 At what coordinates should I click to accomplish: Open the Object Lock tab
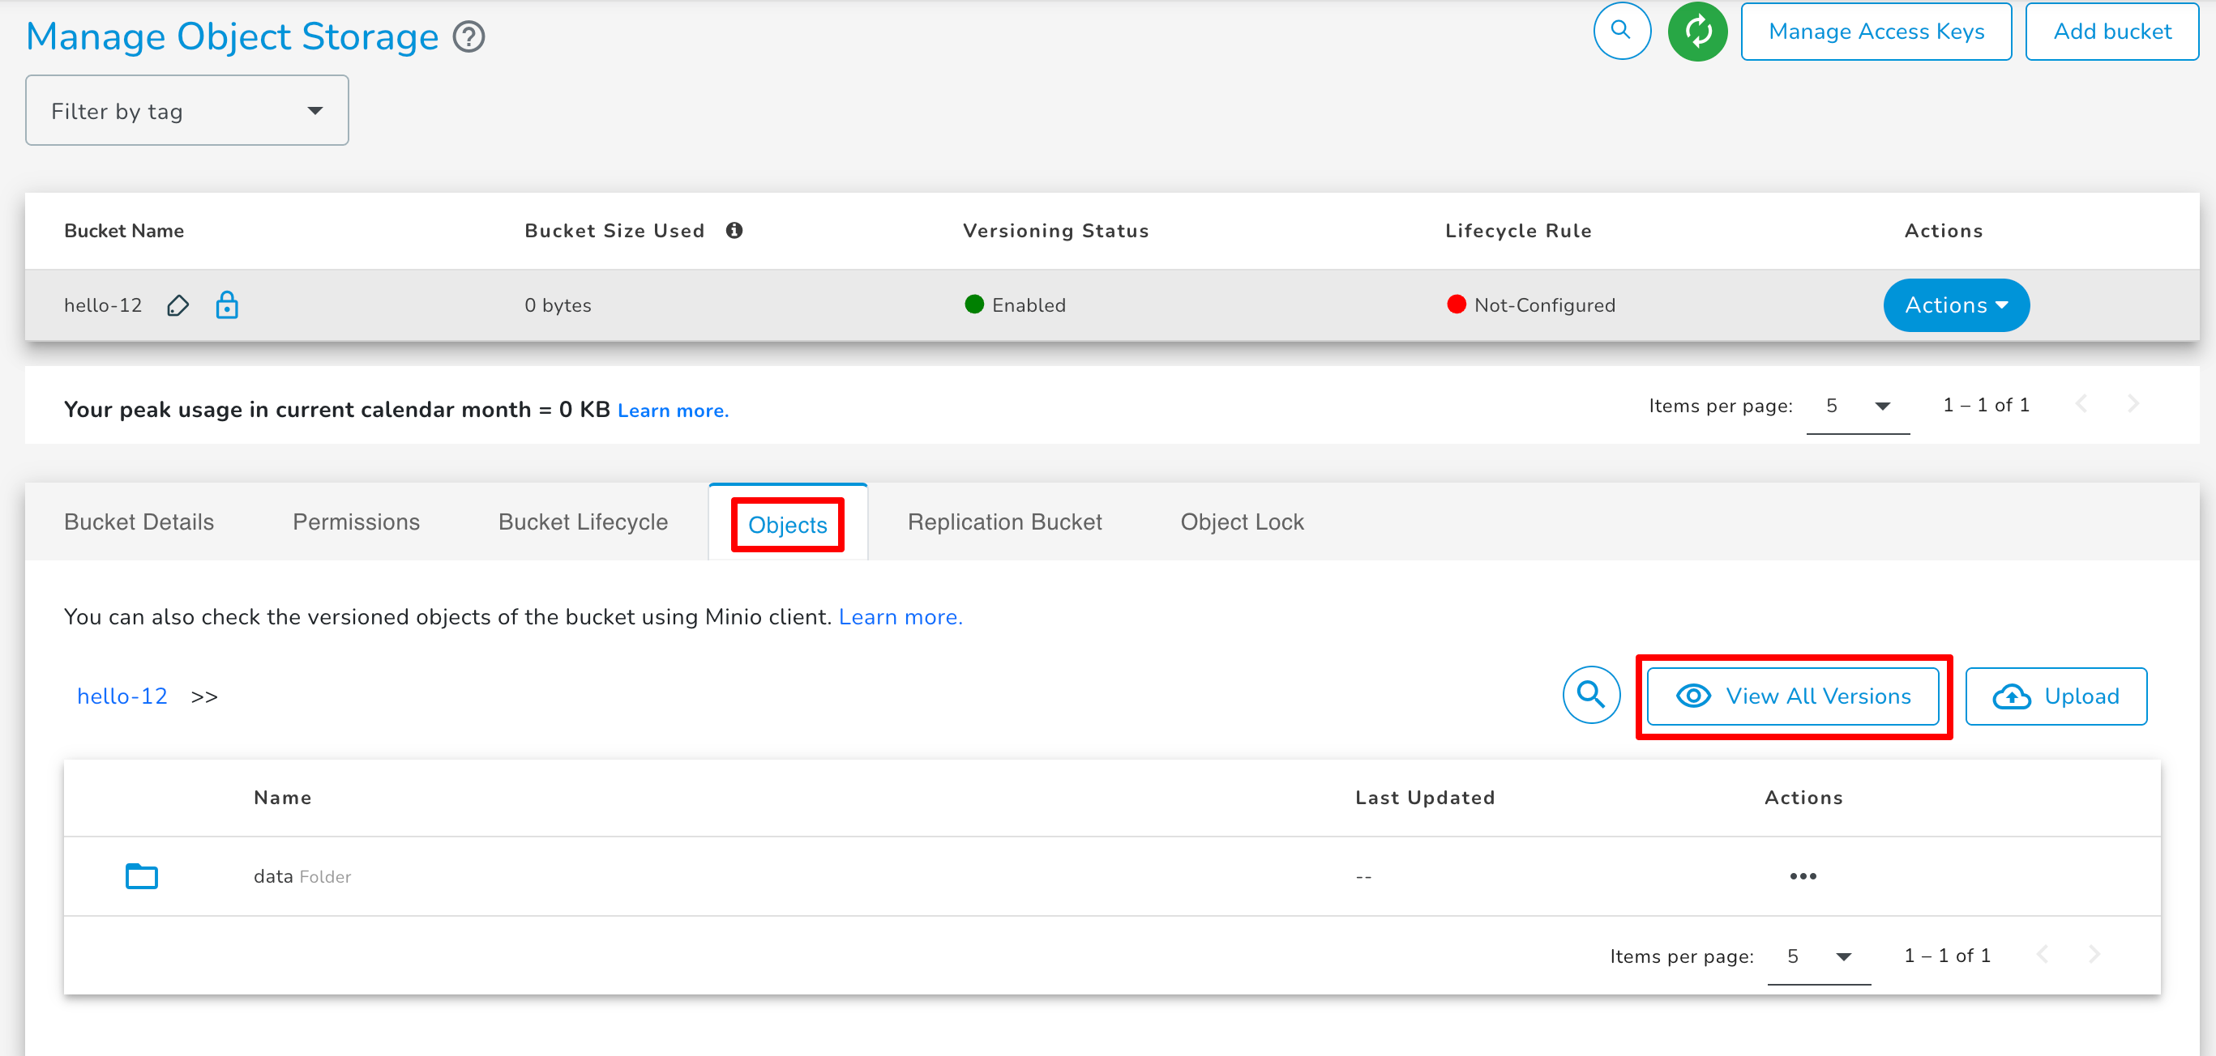tap(1242, 522)
